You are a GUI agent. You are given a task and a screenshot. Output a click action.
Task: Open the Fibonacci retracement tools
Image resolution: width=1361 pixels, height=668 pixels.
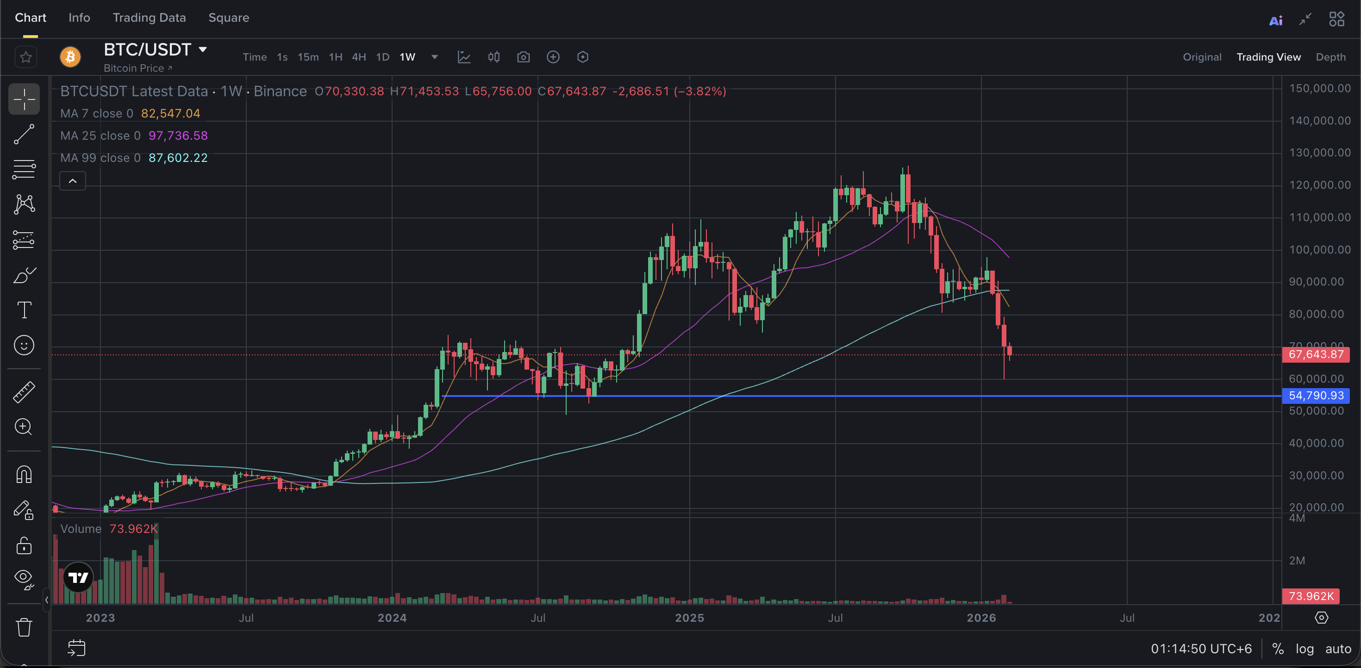(x=24, y=169)
